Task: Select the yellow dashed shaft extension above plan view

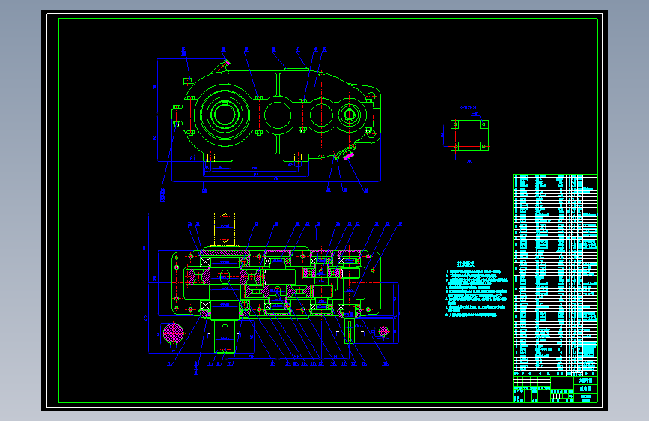Action: [225, 231]
